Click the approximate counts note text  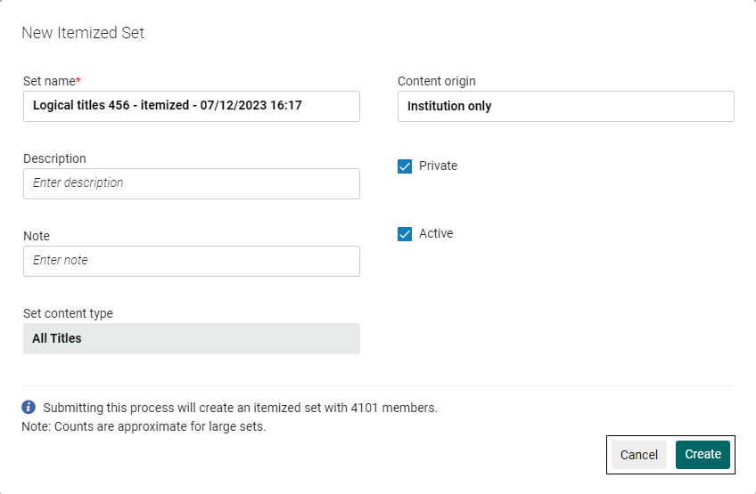coord(144,426)
